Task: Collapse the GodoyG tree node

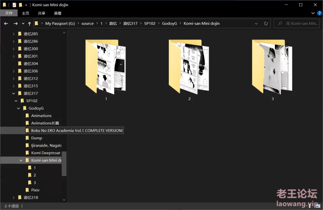Action: pos(19,108)
